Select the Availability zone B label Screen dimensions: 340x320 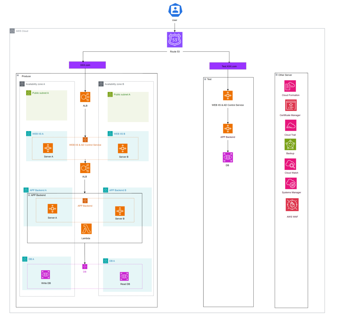pos(114,84)
